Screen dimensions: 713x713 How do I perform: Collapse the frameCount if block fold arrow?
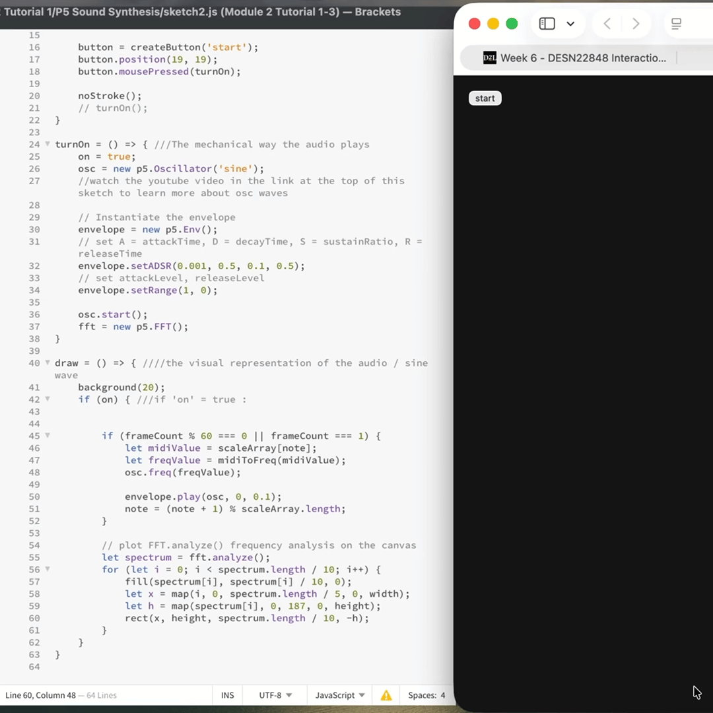pos(47,436)
